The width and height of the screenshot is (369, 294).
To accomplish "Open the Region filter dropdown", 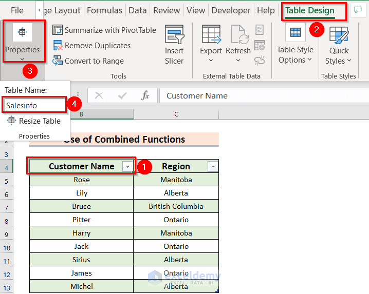I will (213, 167).
